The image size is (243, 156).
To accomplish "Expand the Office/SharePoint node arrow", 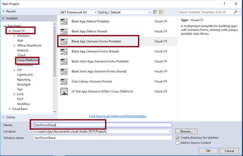I will (x=15, y=46).
